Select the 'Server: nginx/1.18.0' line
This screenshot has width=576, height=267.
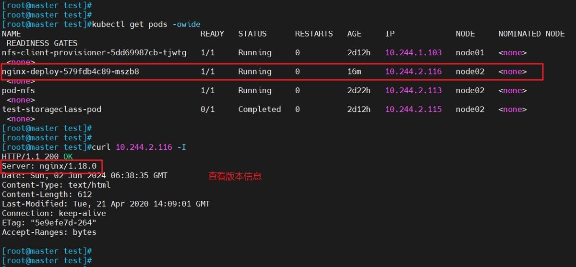[49, 166]
